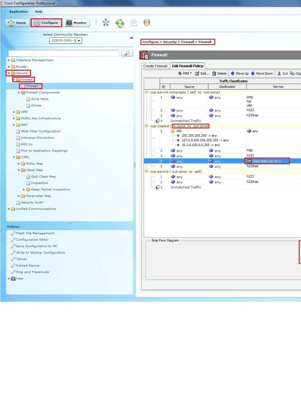Click the Edit... toolbar button
Image resolution: width=301 pixels, height=400 pixels.
point(202,73)
